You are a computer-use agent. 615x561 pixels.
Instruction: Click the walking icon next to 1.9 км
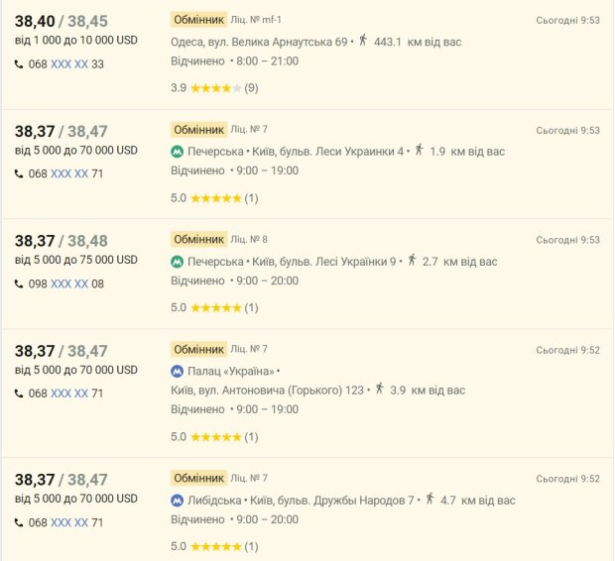(419, 151)
